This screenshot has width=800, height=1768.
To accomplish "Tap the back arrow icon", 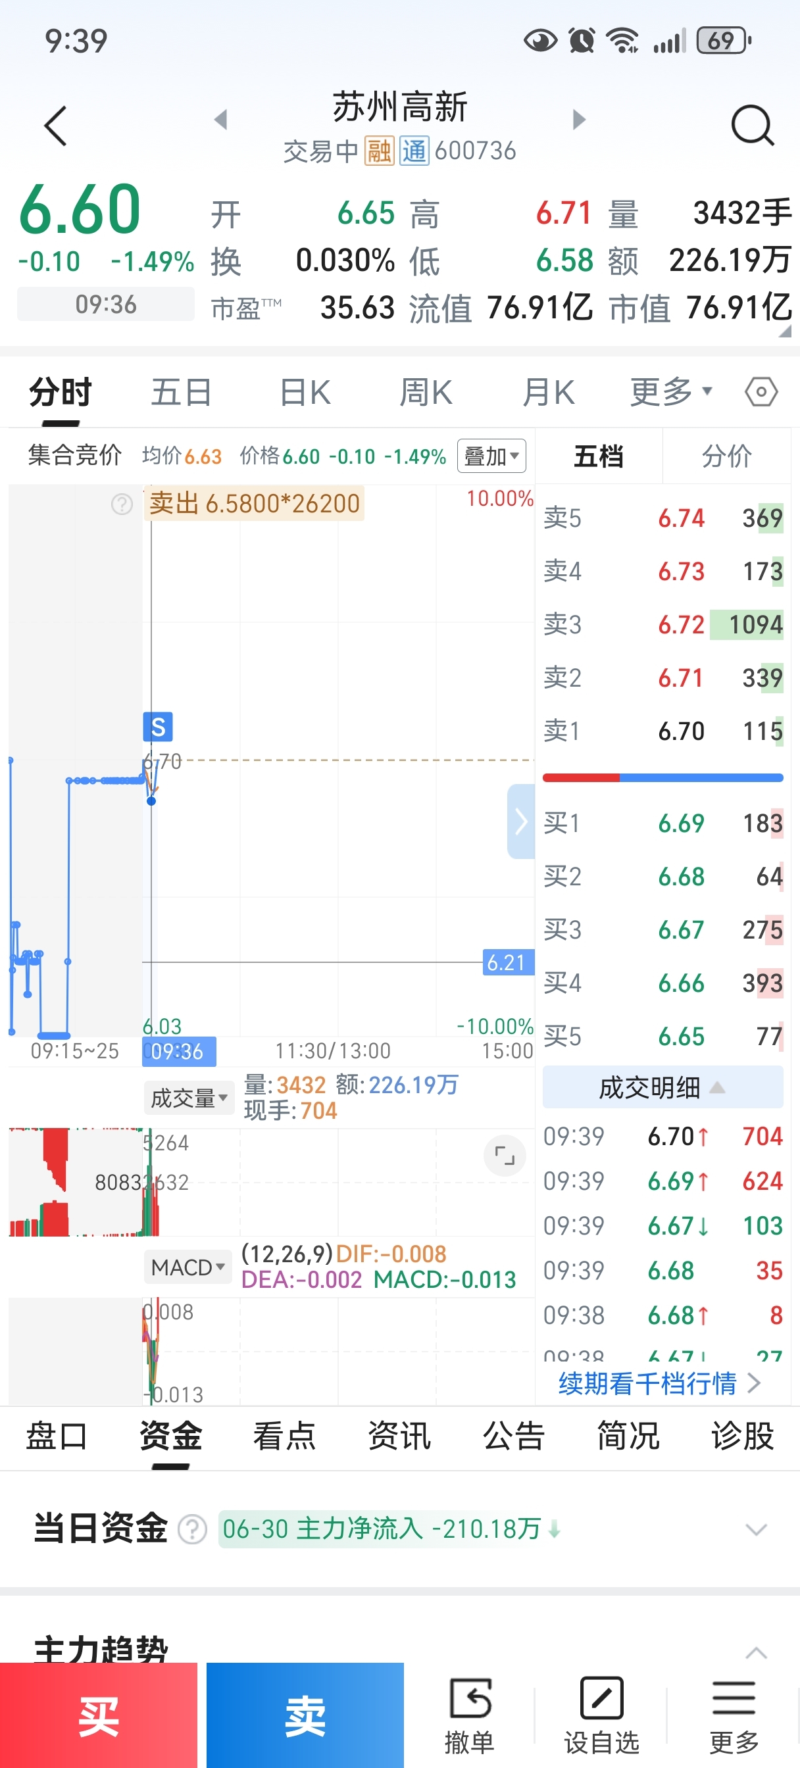I will click(55, 126).
